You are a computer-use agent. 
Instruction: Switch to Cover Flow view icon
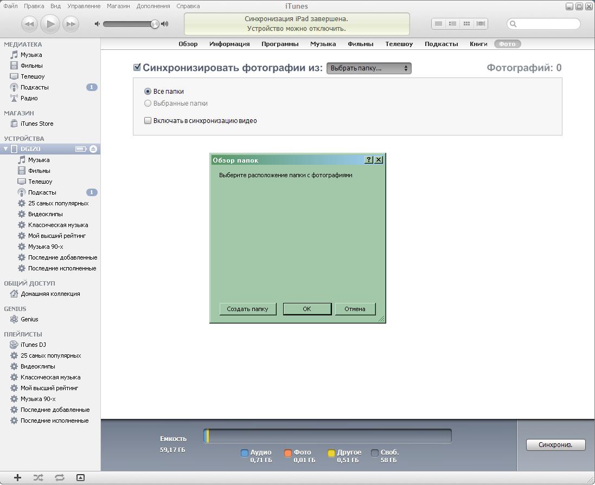481,23
